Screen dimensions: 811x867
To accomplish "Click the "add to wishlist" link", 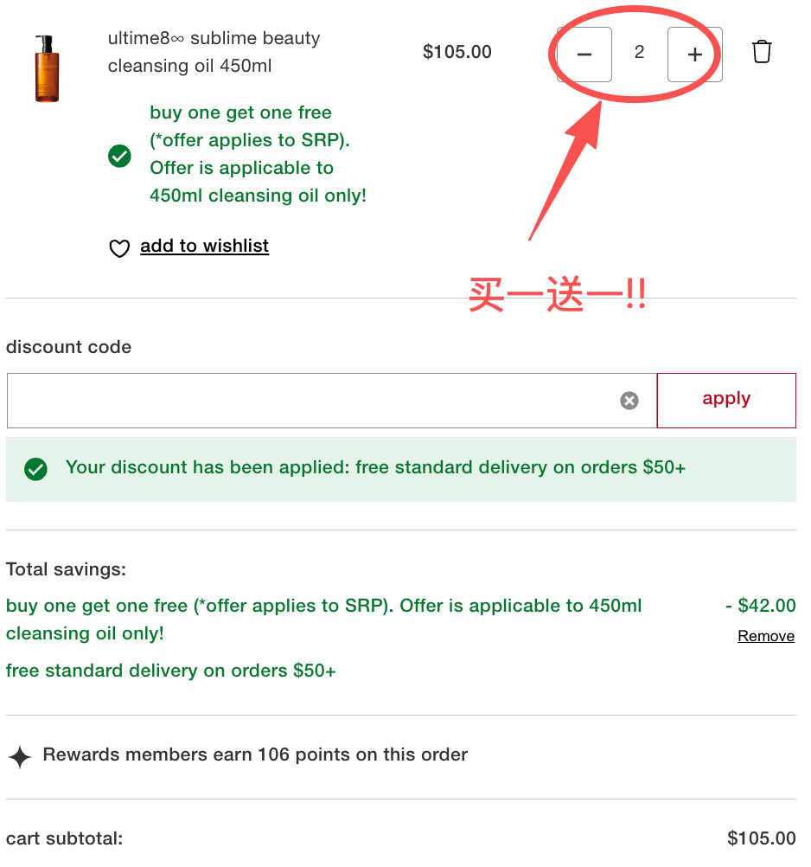I will point(204,247).
